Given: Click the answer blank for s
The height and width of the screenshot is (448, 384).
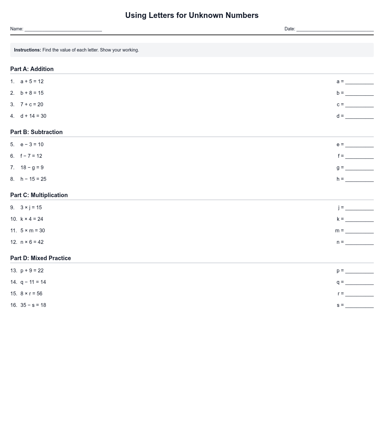Looking at the screenshot, I should pyautogui.click(x=359, y=305).
